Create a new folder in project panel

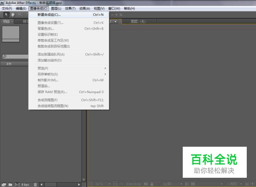[10, 184]
